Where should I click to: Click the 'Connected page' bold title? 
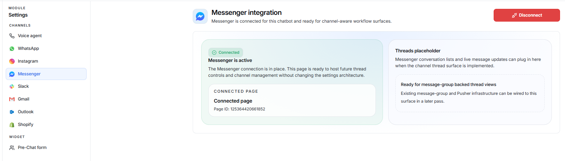click(233, 101)
